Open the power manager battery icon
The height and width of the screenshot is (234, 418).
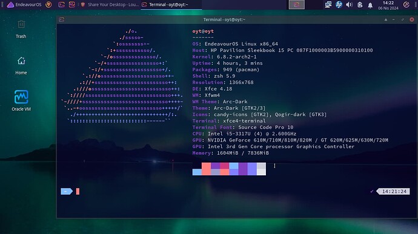[360, 4]
